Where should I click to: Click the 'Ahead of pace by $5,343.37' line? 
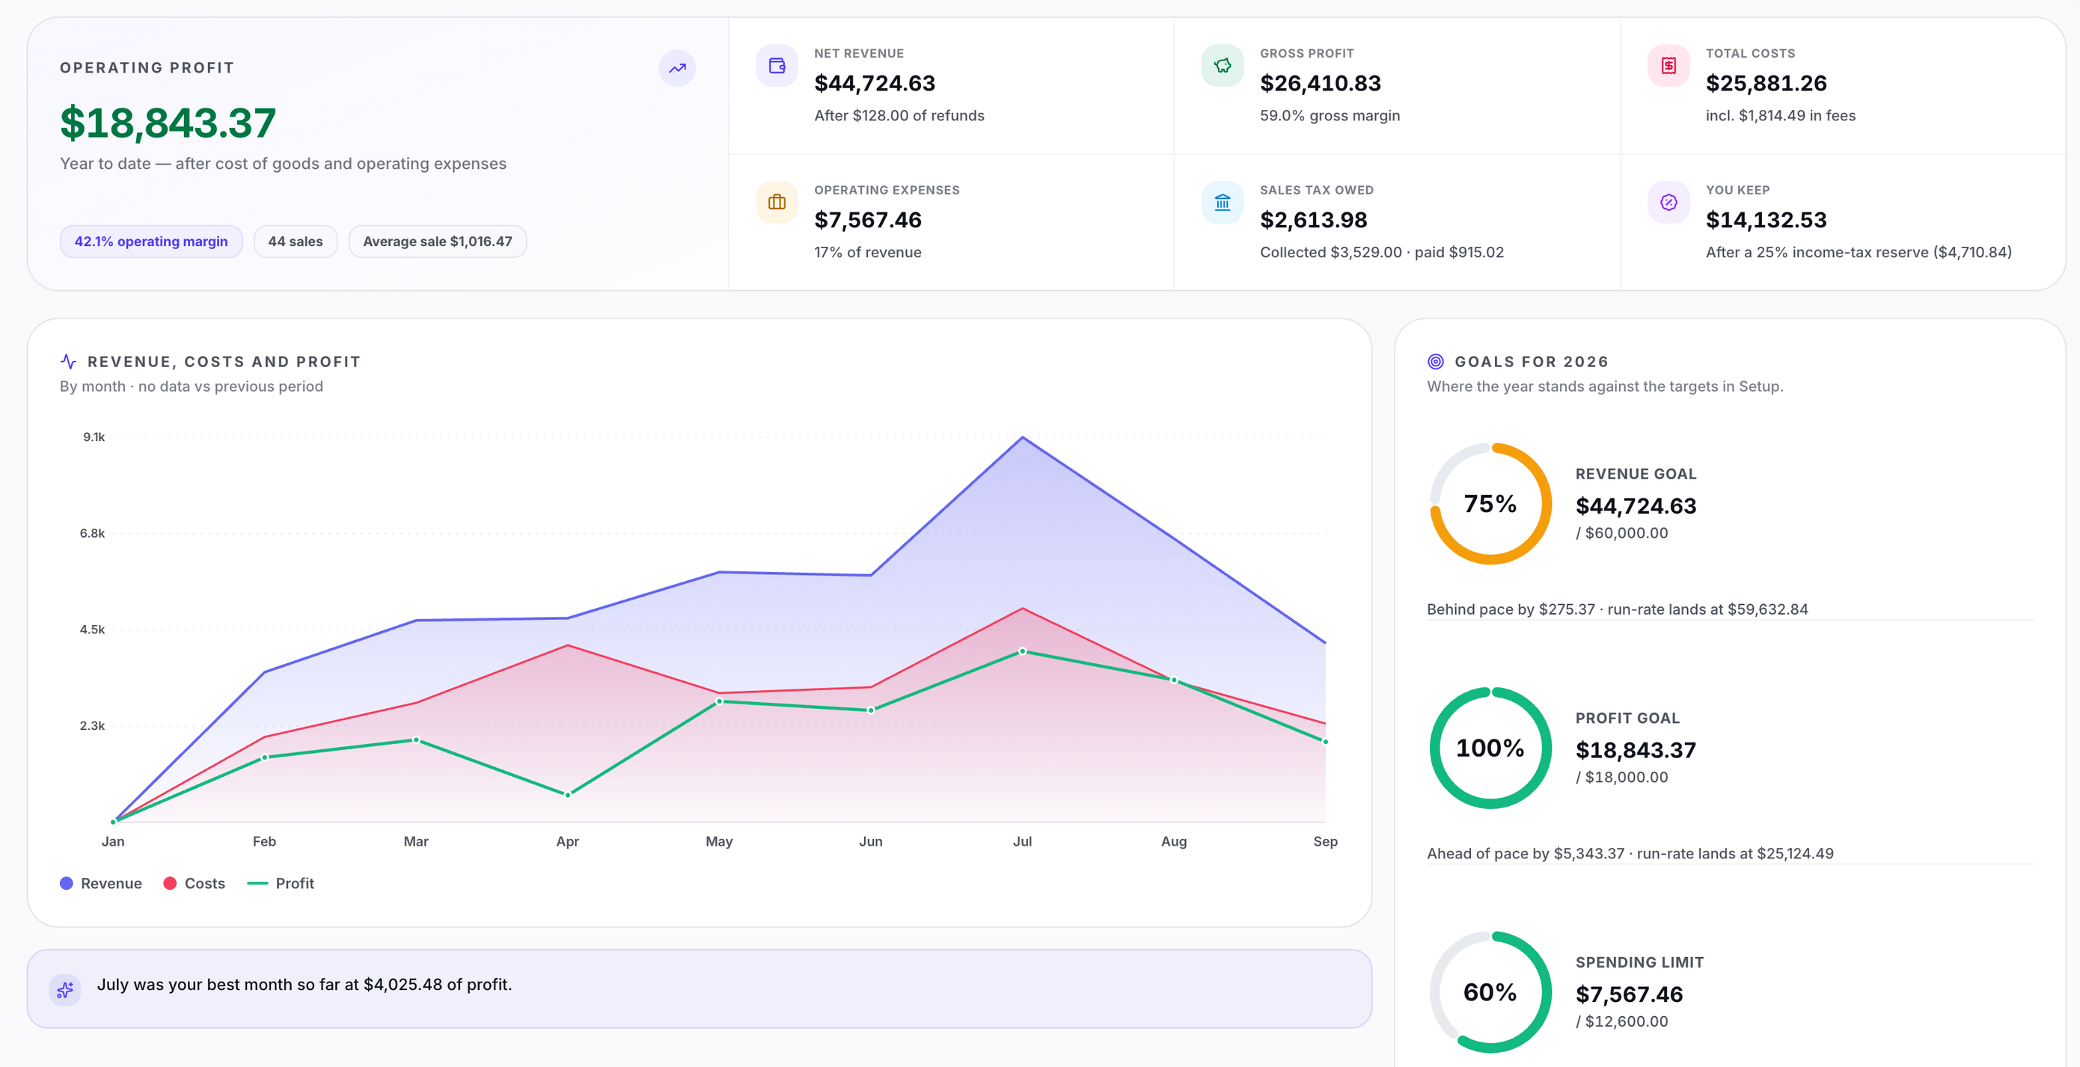click(1630, 853)
